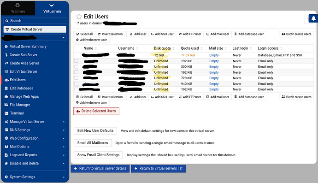Switch to the Webmin tab
318x183 pixels.
18,8
